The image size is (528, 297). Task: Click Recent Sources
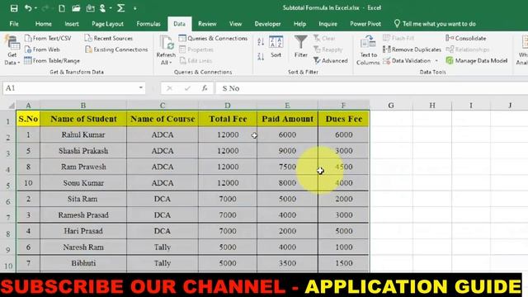coord(109,39)
